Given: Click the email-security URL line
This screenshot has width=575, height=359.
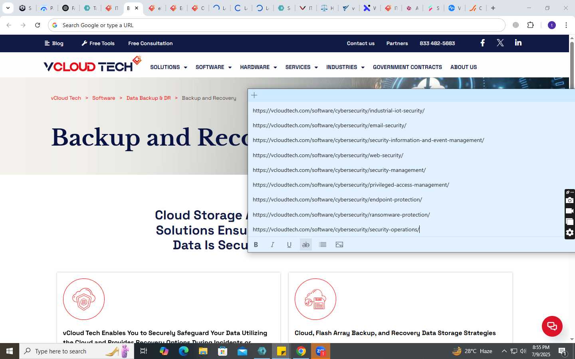Looking at the screenshot, I should [x=329, y=125].
